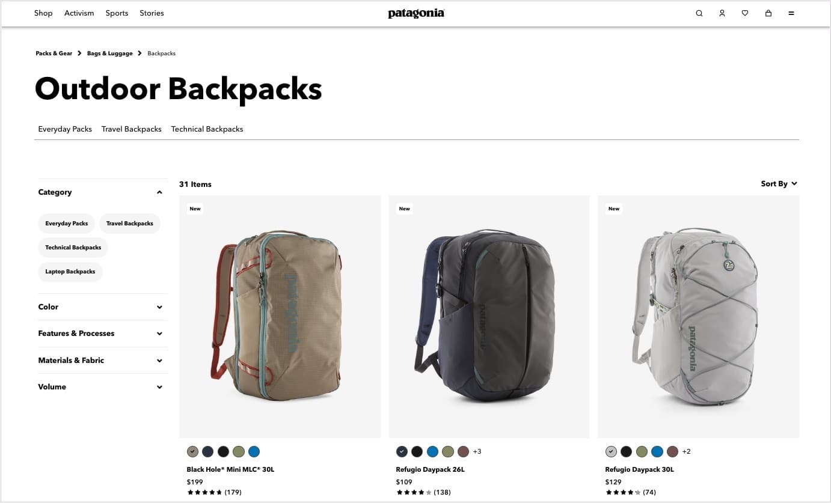Open the hamburger menu icon
Viewport: 831px width, 503px height.
point(791,13)
